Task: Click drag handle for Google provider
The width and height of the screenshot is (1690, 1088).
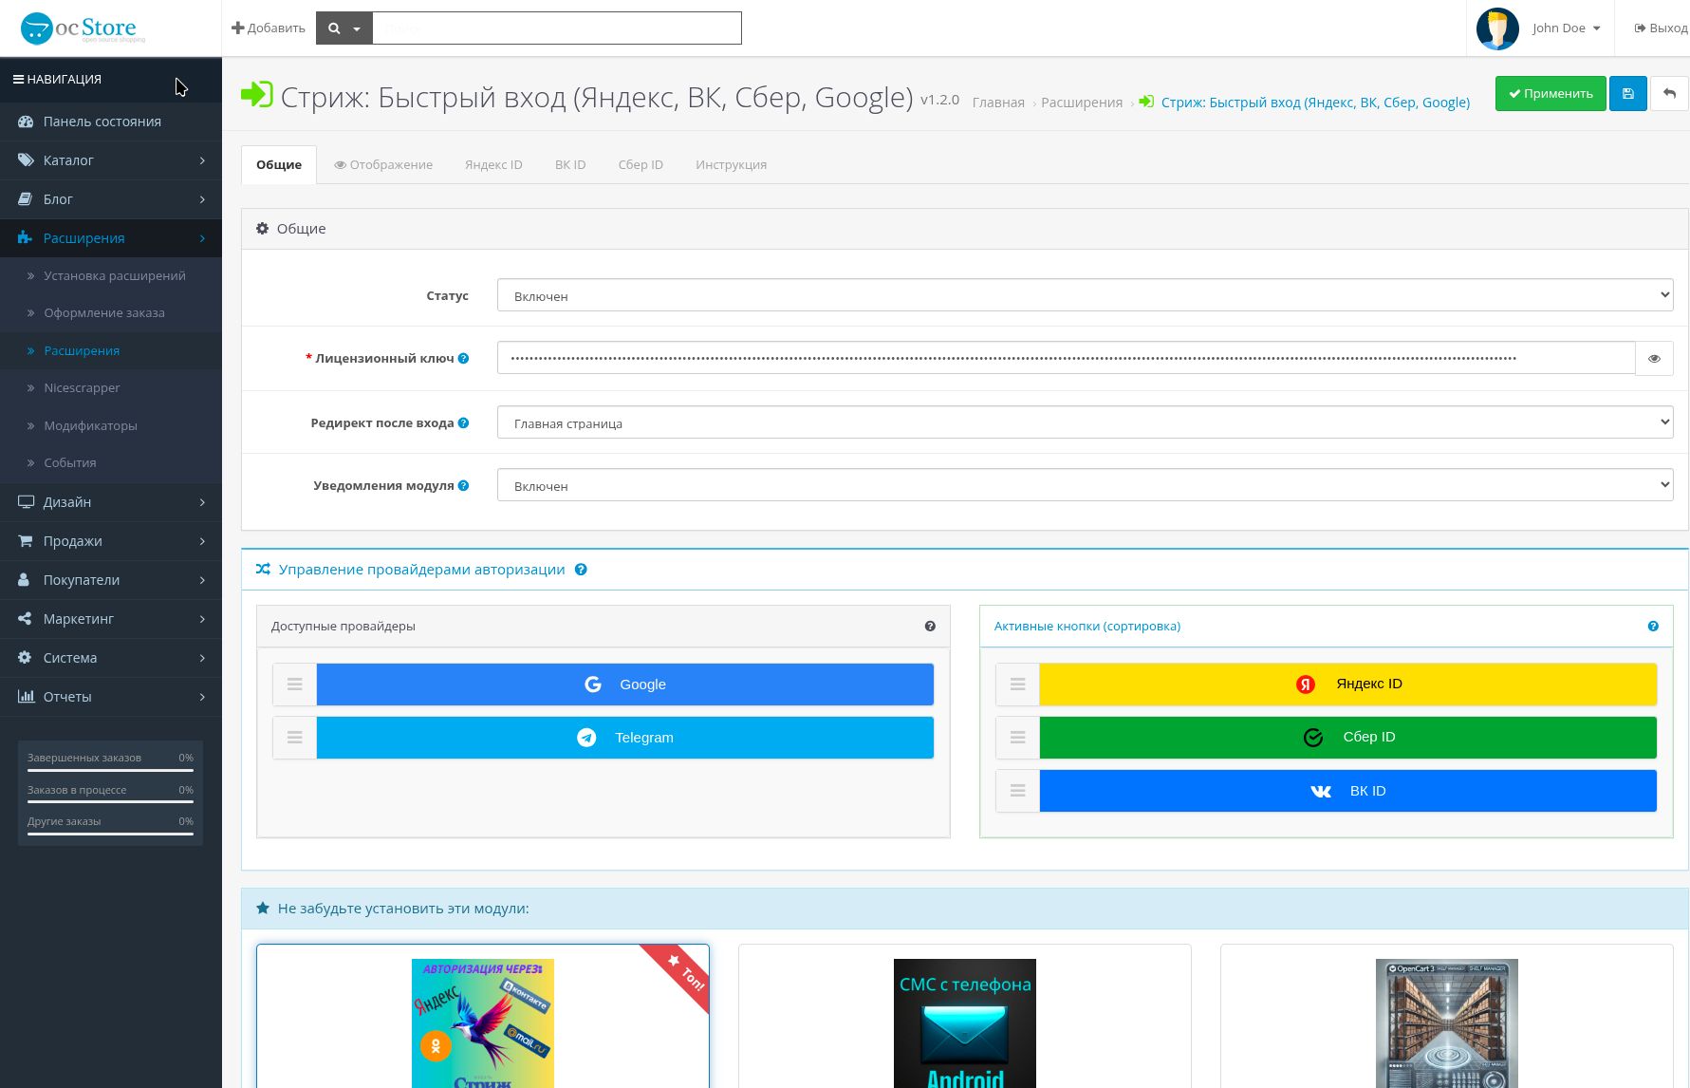Action: 295,685
